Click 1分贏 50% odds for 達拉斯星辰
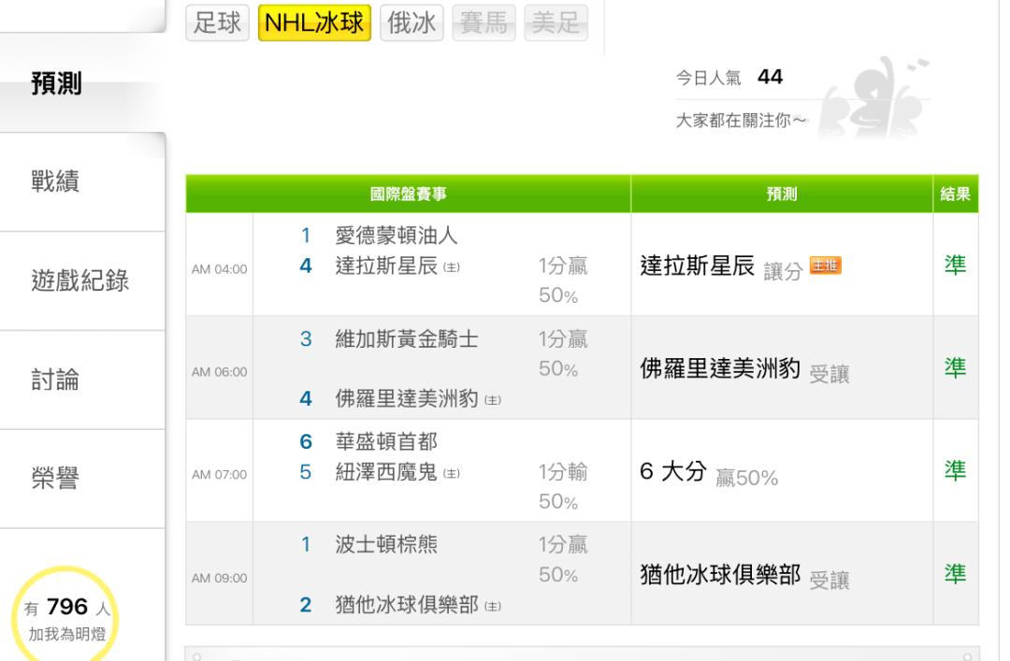The height and width of the screenshot is (661, 1010). tap(563, 280)
